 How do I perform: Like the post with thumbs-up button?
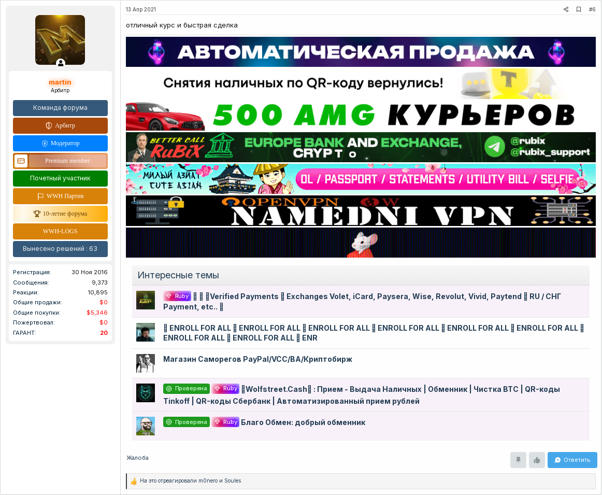(537, 460)
